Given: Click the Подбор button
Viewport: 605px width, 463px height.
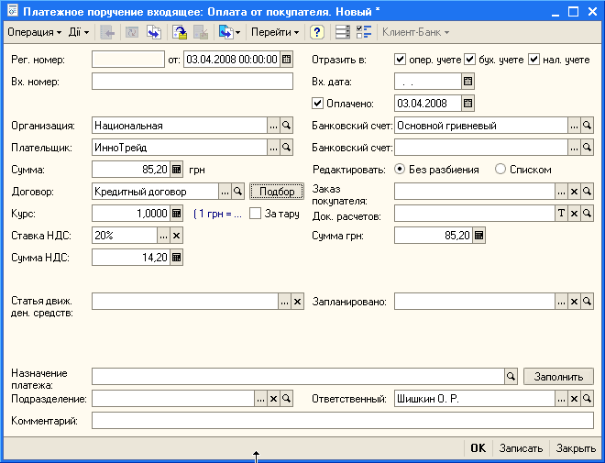Looking at the screenshot, I should coord(277,191).
